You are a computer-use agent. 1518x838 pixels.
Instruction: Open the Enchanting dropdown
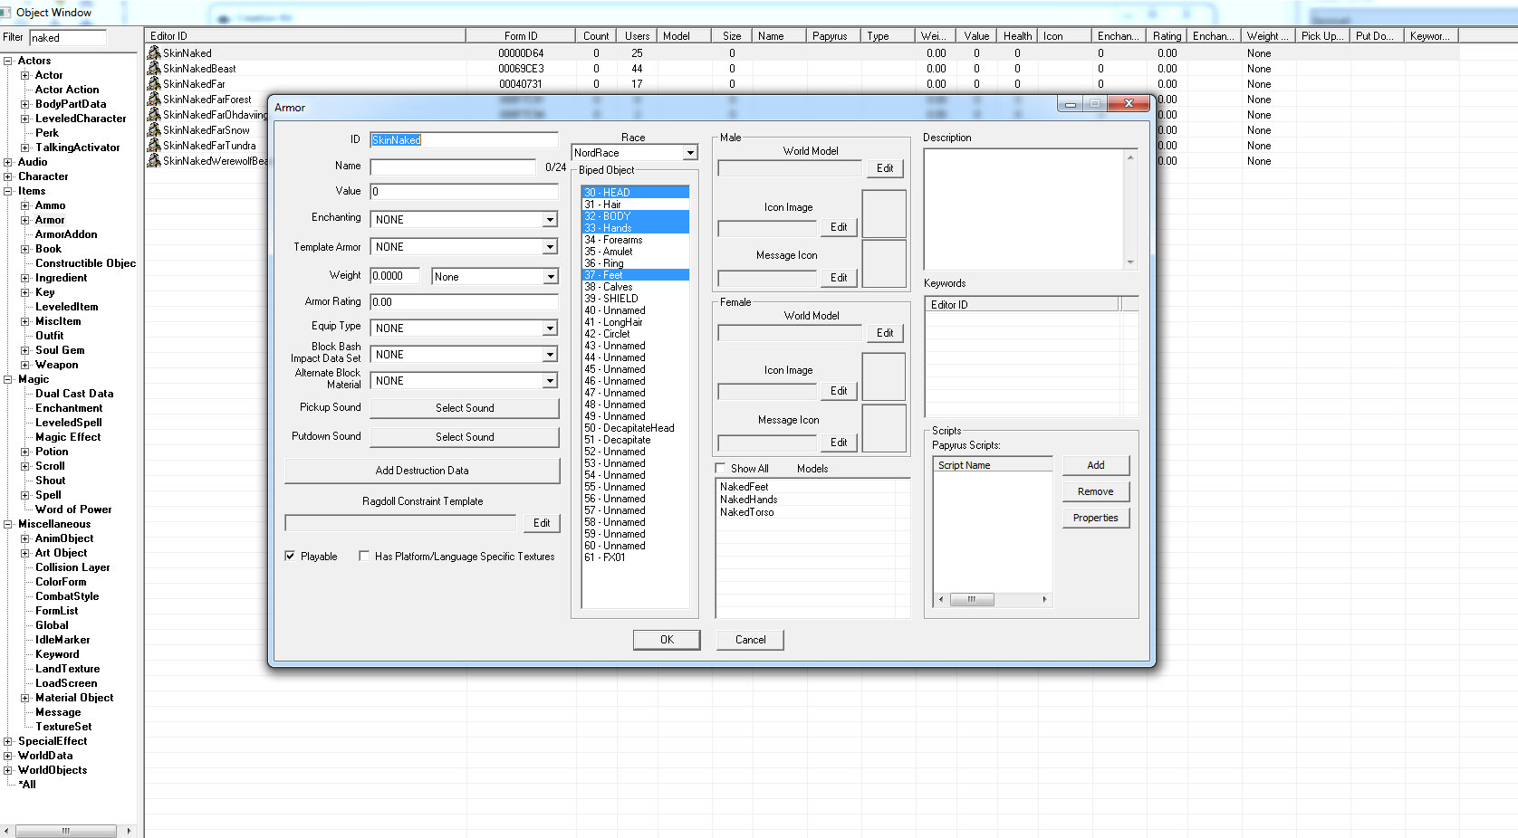pos(550,219)
